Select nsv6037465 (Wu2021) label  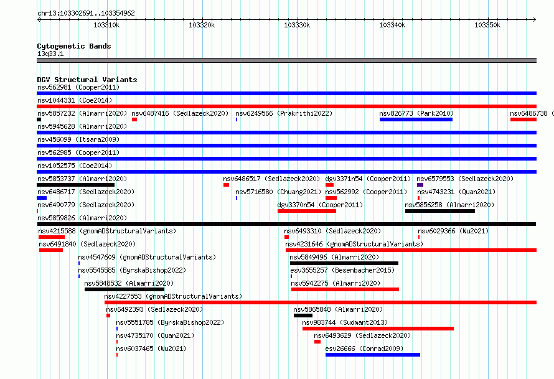[152, 349]
